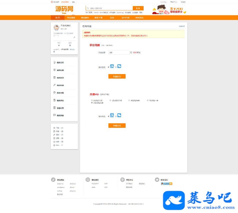Click the bookmark icon beside 收藏 stat
The width and height of the screenshot is (238, 213).
click(x=54, y=132)
